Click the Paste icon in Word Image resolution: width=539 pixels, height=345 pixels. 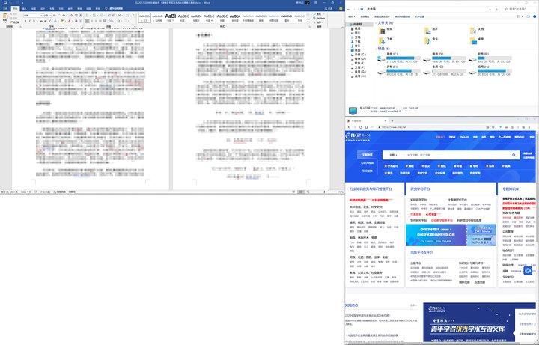pos(5,16)
